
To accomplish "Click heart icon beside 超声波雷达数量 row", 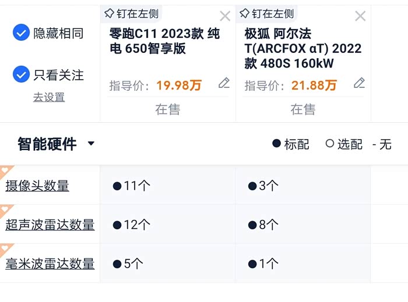I will 5,210.
